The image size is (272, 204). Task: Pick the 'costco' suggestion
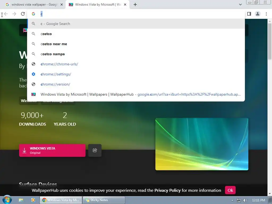pos(136,34)
